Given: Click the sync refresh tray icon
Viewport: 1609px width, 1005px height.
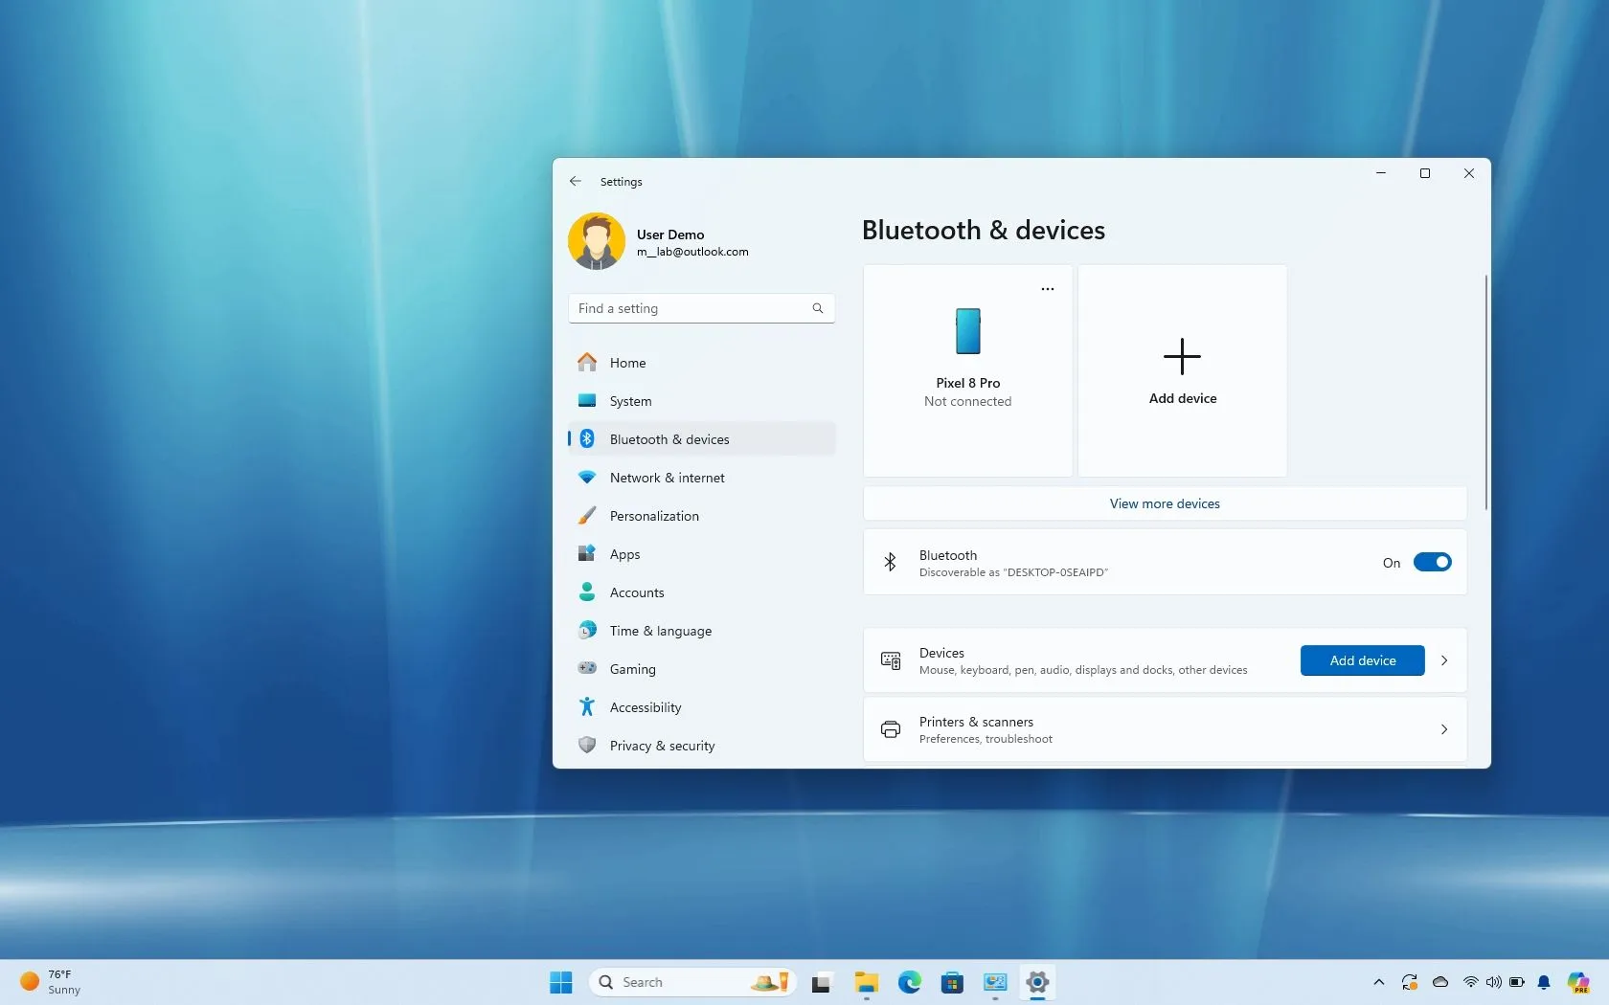Looking at the screenshot, I should [1410, 982].
